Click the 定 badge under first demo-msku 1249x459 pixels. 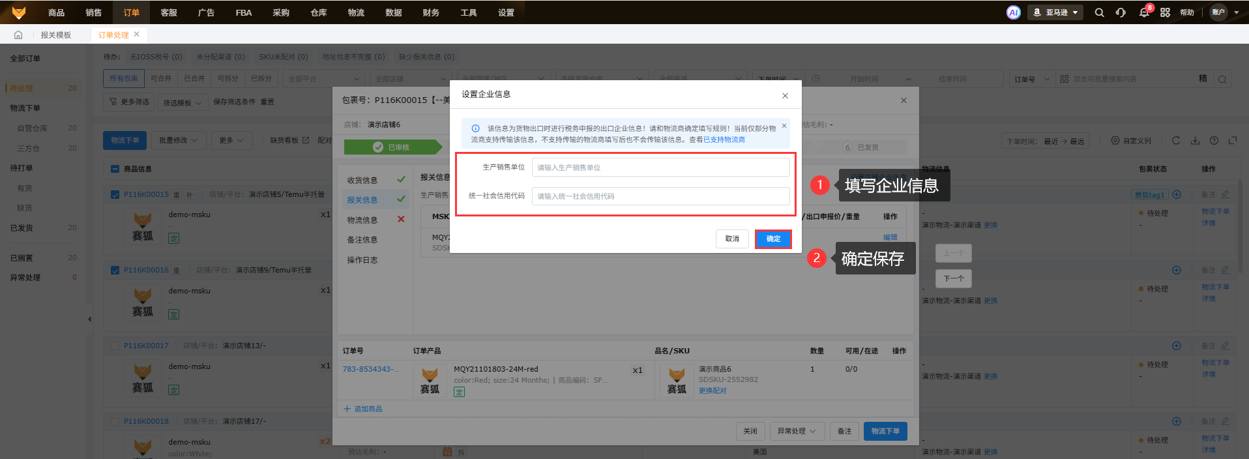pos(173,239)
